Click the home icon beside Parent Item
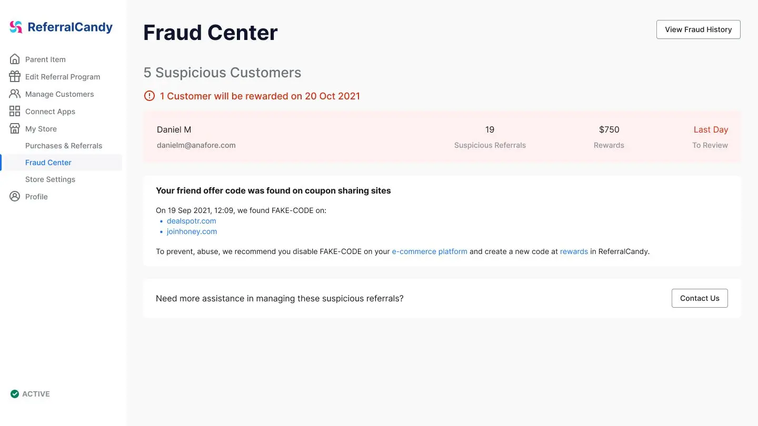 15,59
